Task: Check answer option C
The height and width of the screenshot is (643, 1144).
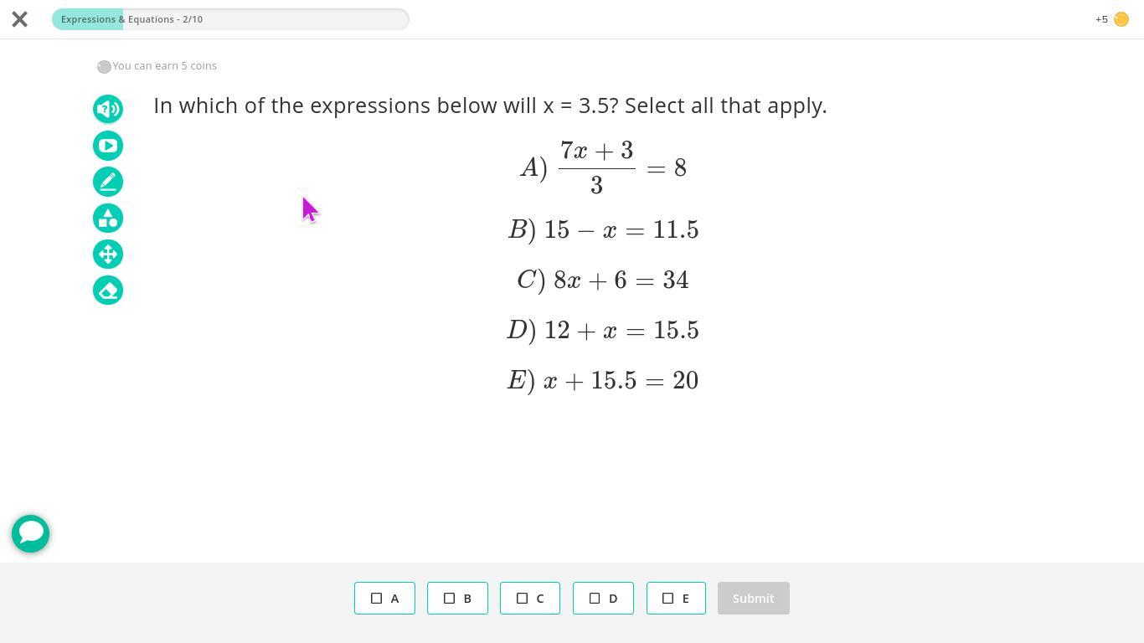Action: tap(530, 598)
